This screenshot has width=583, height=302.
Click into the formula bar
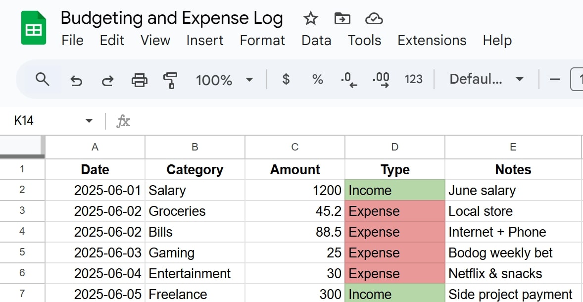357,121
